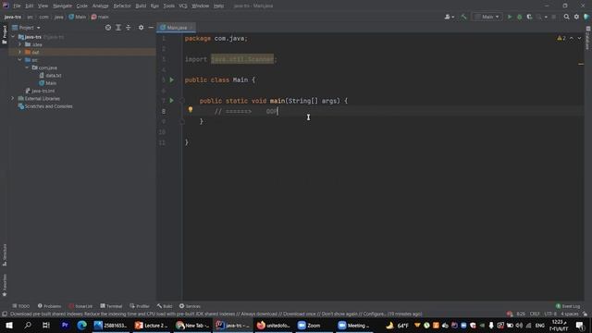The height and width of the screenshot is (333, 592).
Task: Expand External Libraries node
Action: tap(12, 98)
